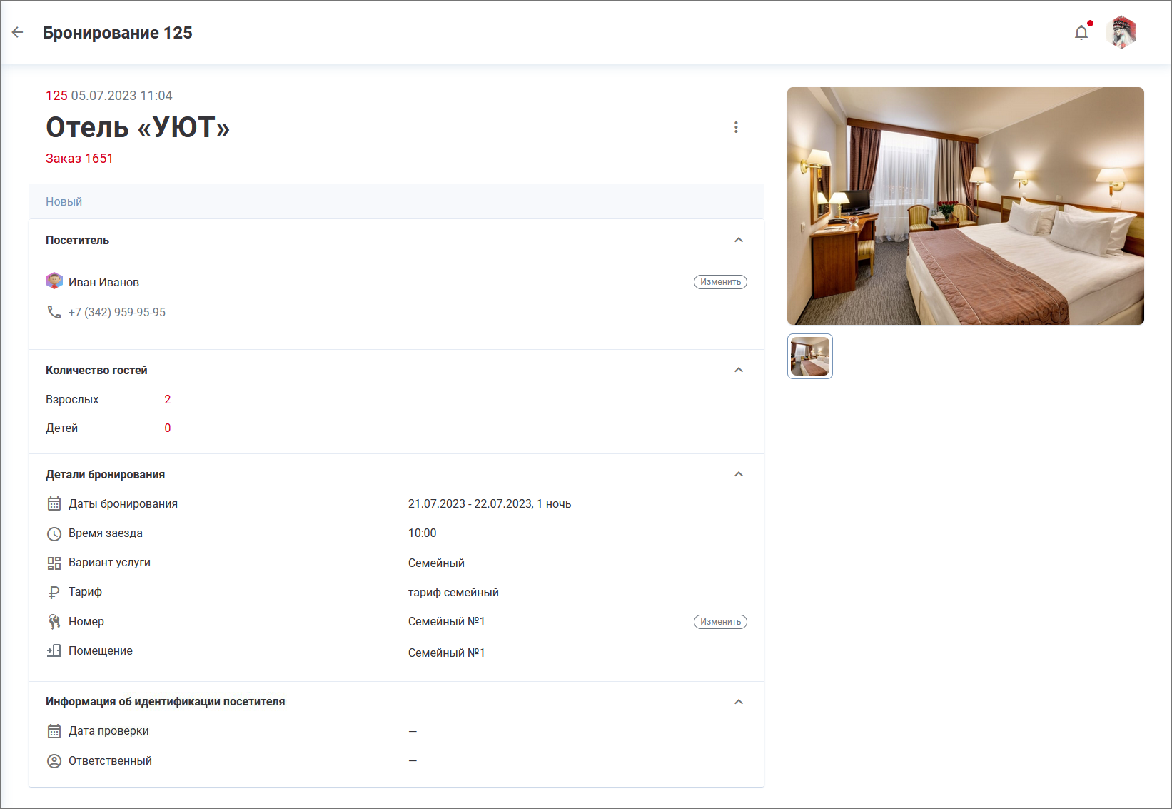This screenshot has width=1172, height=809.
Task: Collapse the visitor identification info section
Action: coord(739,702)
